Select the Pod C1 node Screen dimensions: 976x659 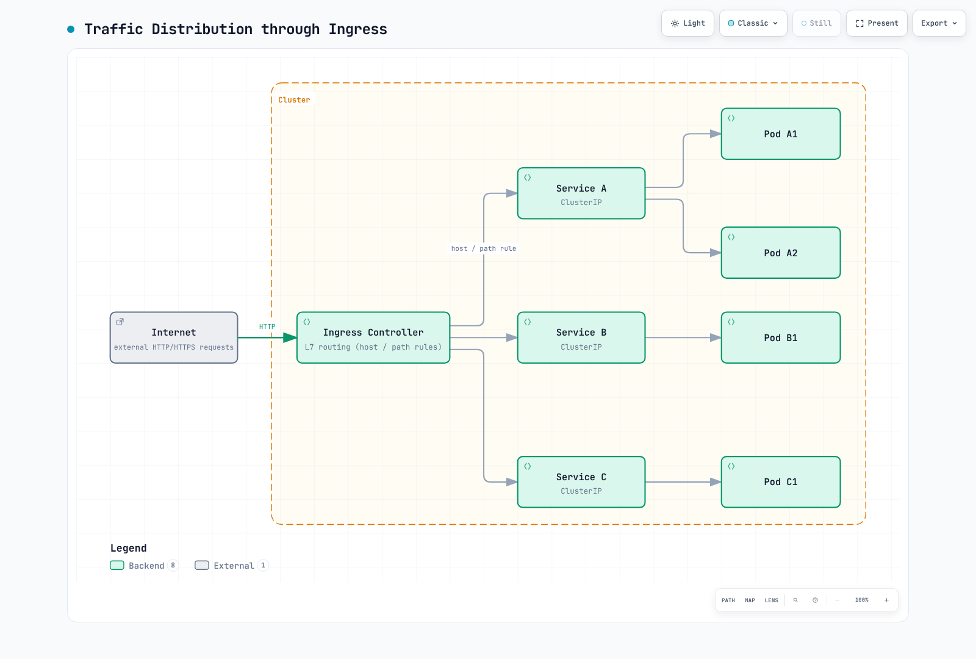point(781,482)
